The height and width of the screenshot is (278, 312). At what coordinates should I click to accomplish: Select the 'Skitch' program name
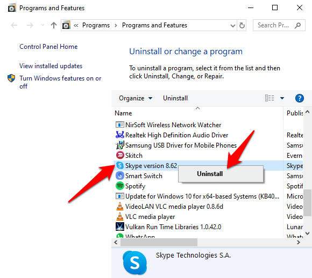(134, 156)
